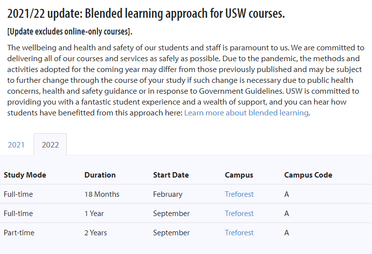This screenshot has height=254, width=372.
Task: Select the 18 Months duration cell
Action: click(102, 194)
